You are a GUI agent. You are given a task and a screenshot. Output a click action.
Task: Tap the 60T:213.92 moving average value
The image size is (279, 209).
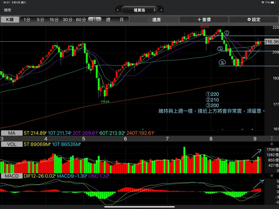[112, 133]
